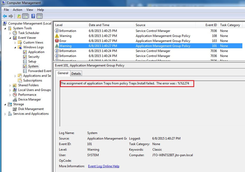This screenshot has width=245, height=172.
Task: Collapse the Windows Logs node
Action: [x=15, y=47]
